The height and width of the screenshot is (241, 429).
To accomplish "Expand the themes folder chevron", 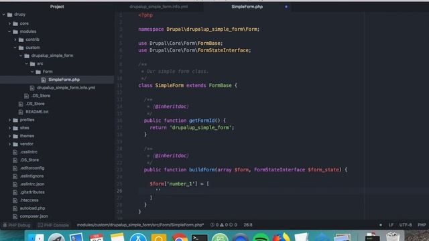I will [x=9, y=136].
